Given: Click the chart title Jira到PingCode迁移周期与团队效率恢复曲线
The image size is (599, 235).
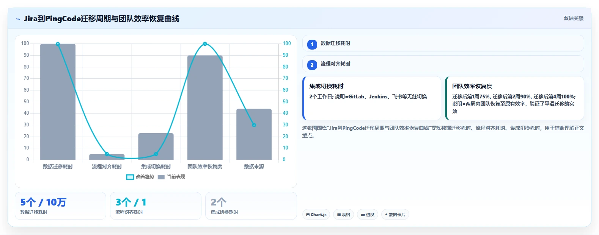Looking at the screenshot, I should [x=101, y=19].
